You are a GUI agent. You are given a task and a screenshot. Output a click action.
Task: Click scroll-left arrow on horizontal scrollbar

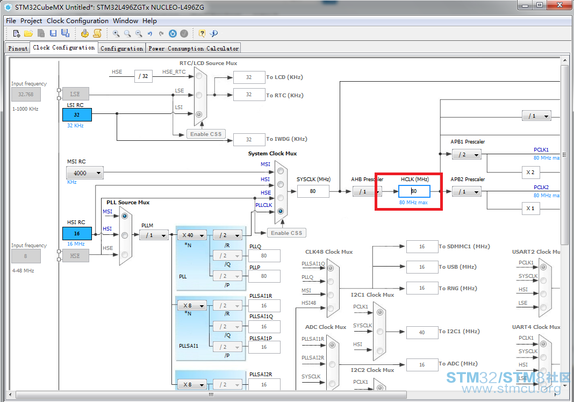click(10, 394)
